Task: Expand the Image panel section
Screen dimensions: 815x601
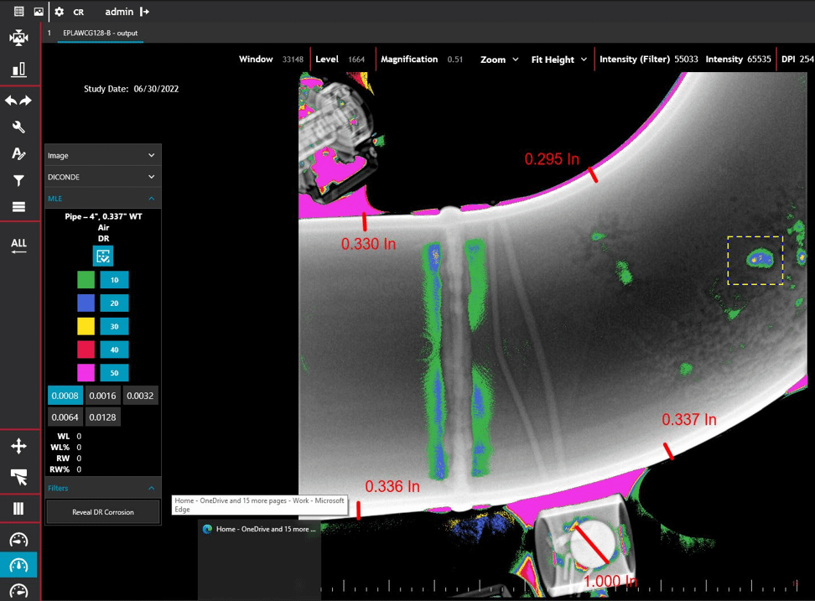Action: click(102, 155)
